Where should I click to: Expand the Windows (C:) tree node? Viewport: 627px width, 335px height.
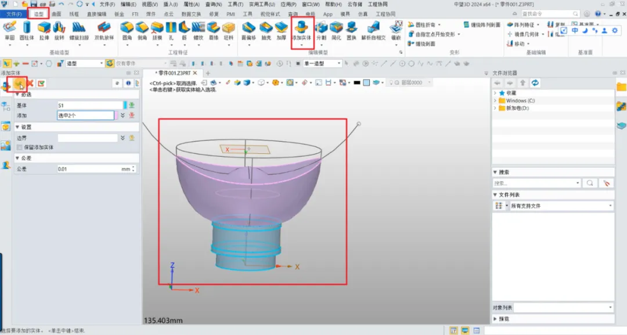click(x=495, y=100)
